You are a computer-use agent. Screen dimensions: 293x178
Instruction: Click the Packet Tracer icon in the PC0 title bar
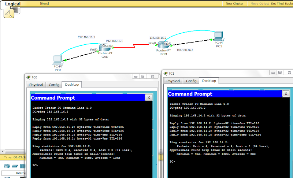(29, 77)
